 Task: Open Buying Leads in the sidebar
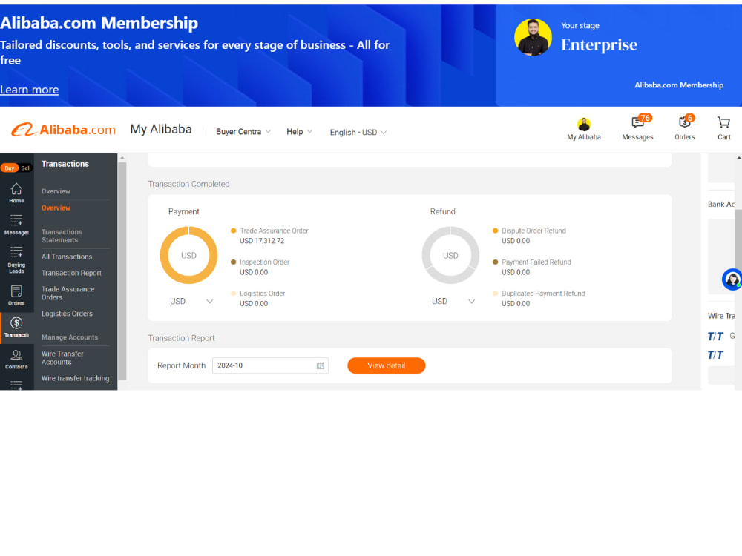point(16,259)
